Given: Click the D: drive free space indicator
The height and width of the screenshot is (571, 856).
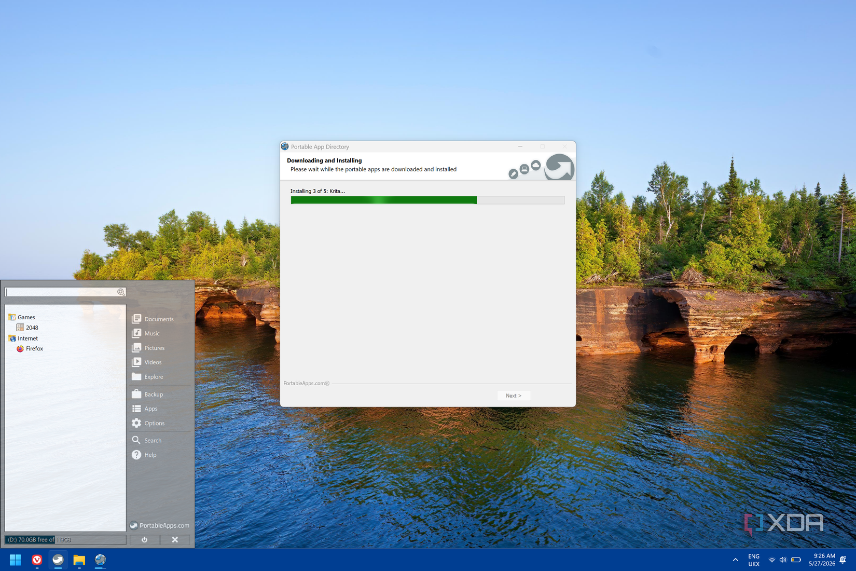Looking at the screenshot, I should [x=65, y=540].
